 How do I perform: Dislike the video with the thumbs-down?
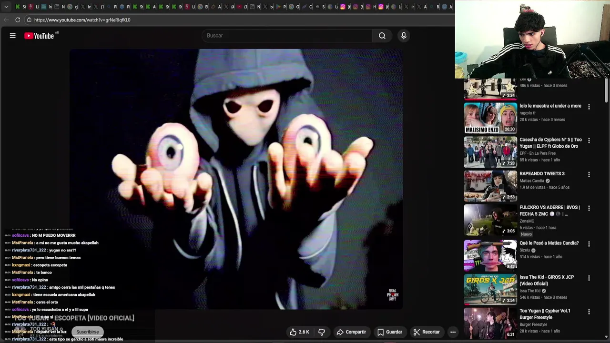[322, 332]
